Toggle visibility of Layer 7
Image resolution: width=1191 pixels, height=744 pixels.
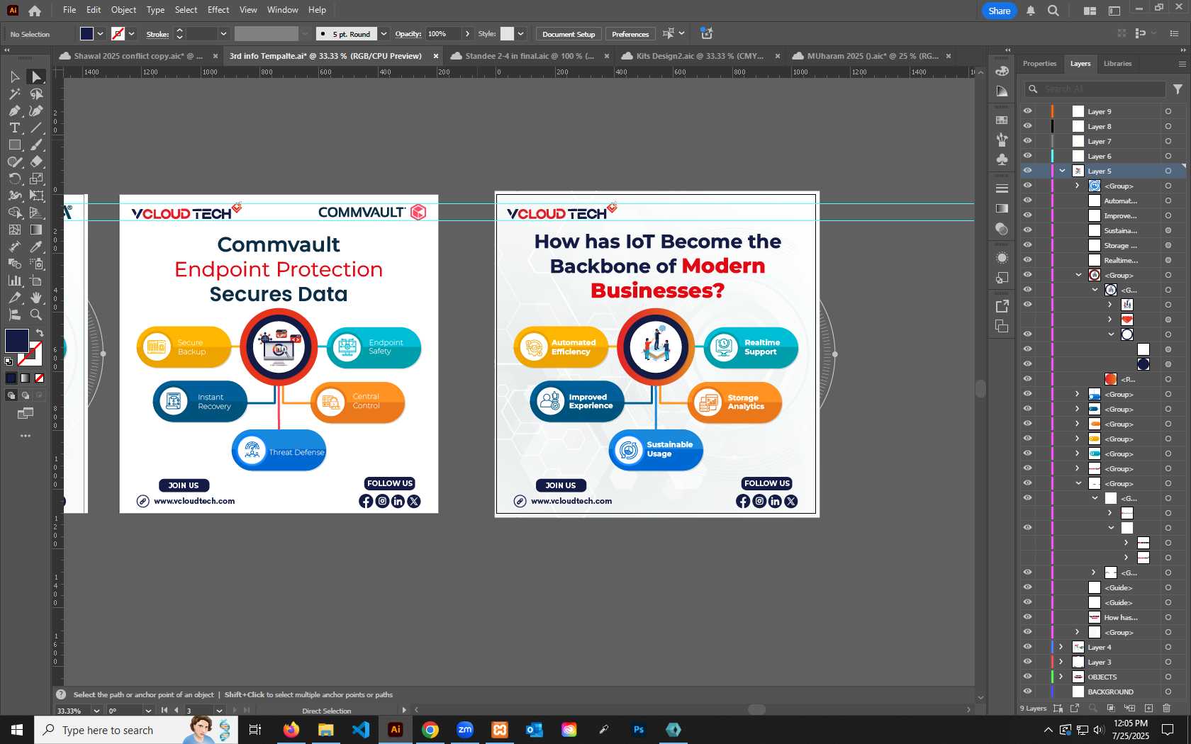1027,141
